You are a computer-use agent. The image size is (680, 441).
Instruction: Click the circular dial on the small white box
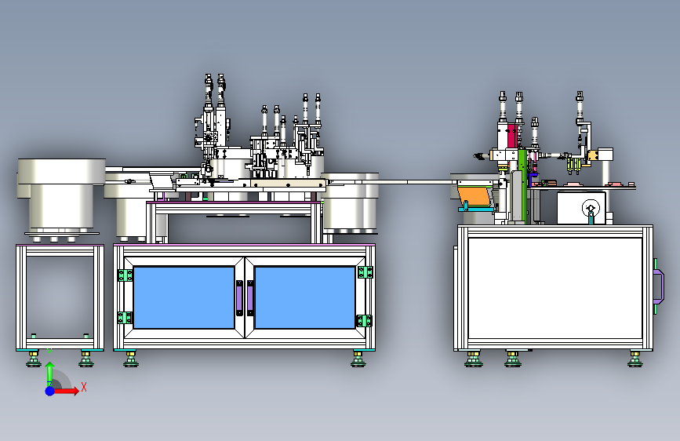point(591,208)
